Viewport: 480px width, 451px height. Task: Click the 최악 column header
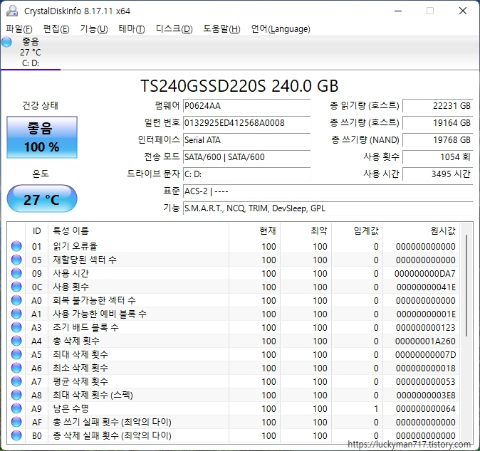tap(306, 231)
